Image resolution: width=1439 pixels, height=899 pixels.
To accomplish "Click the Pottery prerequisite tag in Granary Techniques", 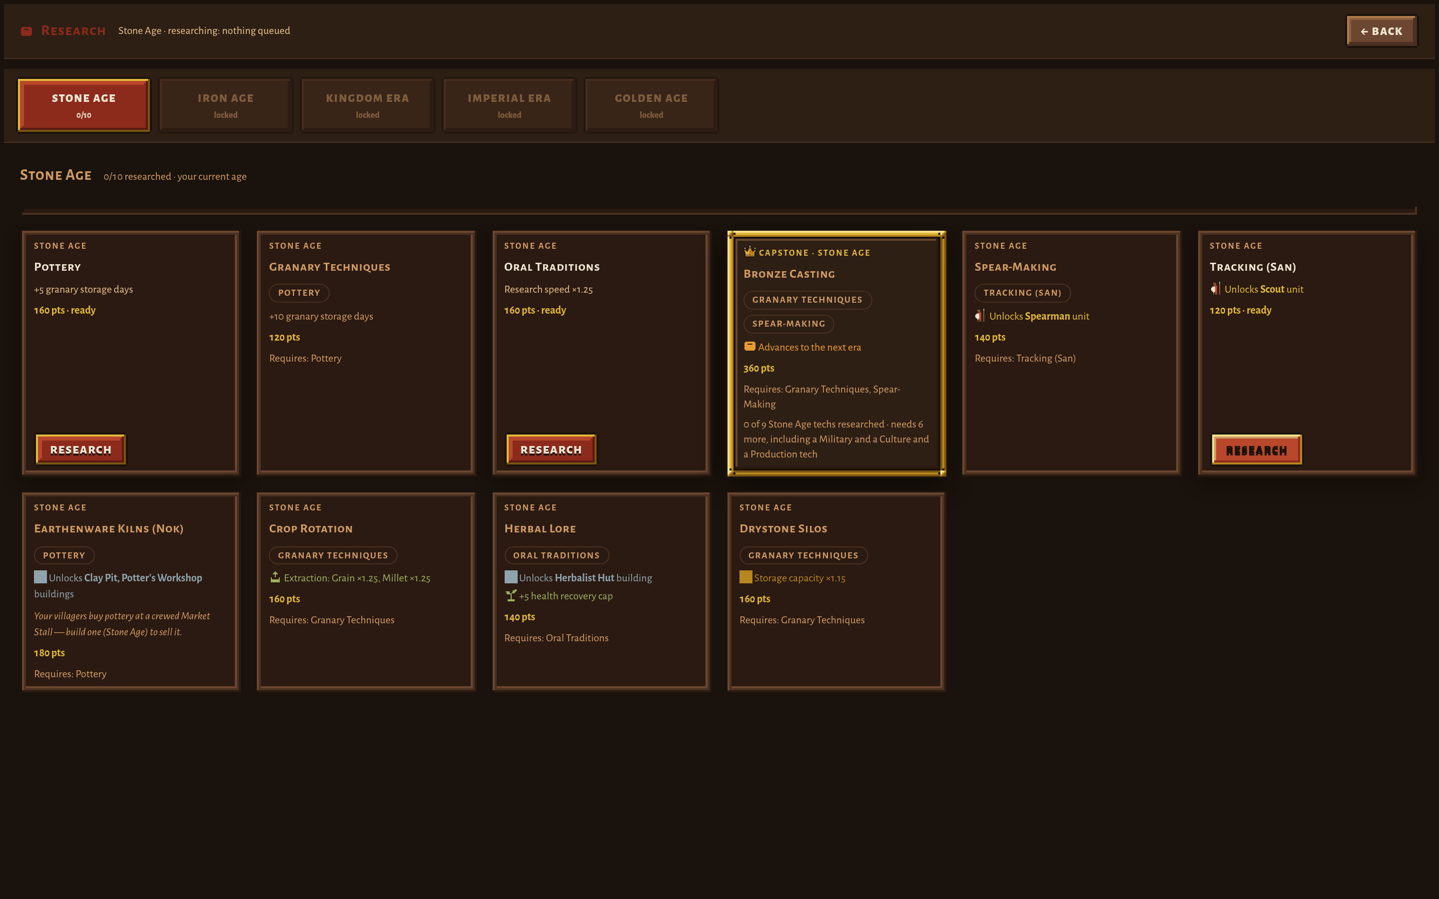I will (x=299, y=293).
